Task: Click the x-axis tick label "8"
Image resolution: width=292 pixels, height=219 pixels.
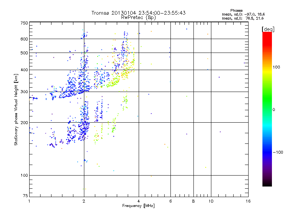Action: 193,201
